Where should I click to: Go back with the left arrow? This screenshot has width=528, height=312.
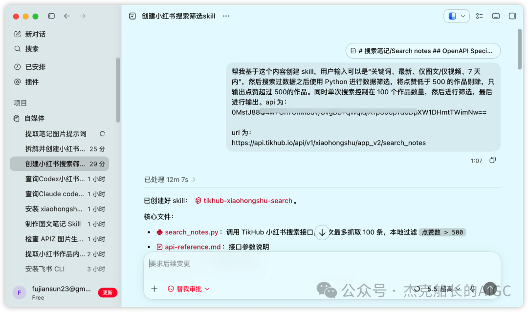tap(67, 16)
